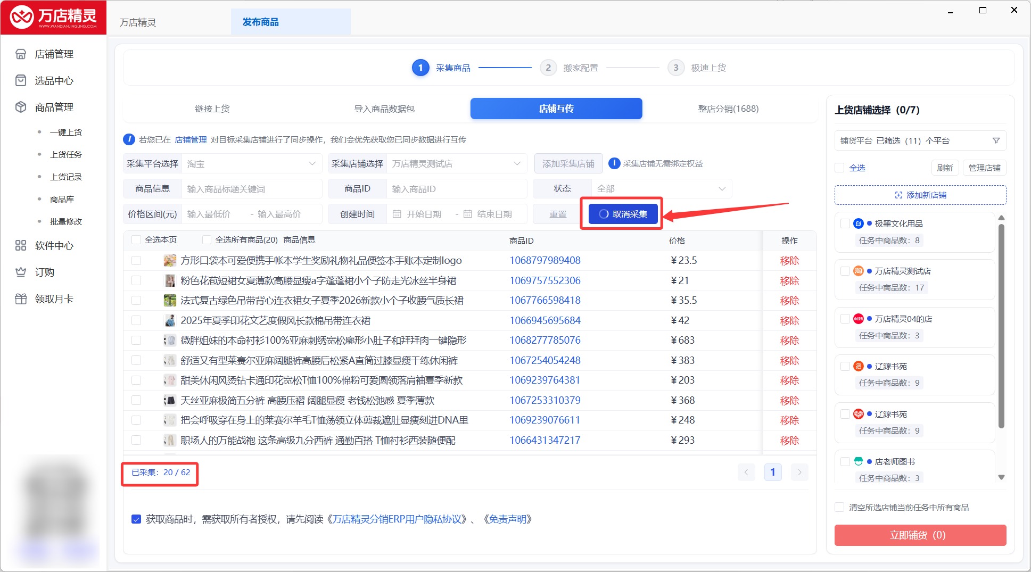
Task: Click 立即铺货 (0) button
Action: [920, 535]
